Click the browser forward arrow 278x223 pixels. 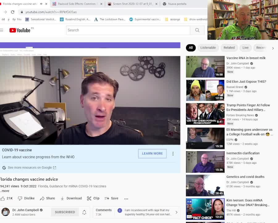point(5,12)
